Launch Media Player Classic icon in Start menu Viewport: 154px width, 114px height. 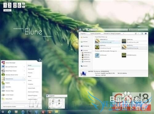[3, 71]
